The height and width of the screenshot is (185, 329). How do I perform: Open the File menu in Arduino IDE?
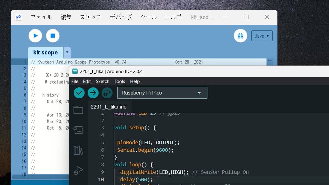(x=75, y=81)
